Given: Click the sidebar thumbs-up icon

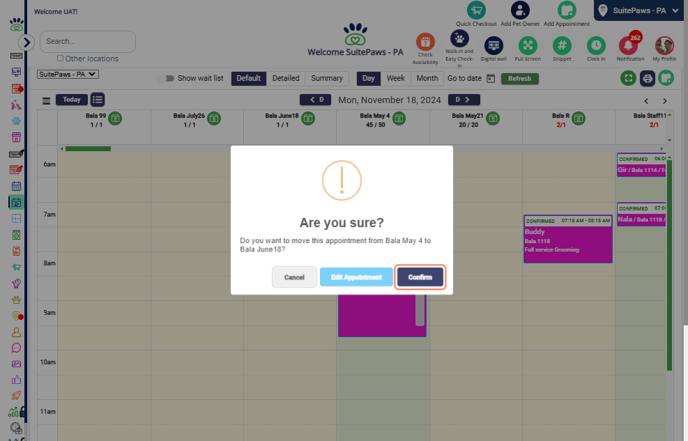Looking at the screenshot, I should coord(16,380).
